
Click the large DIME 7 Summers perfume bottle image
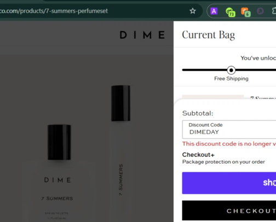59,173
